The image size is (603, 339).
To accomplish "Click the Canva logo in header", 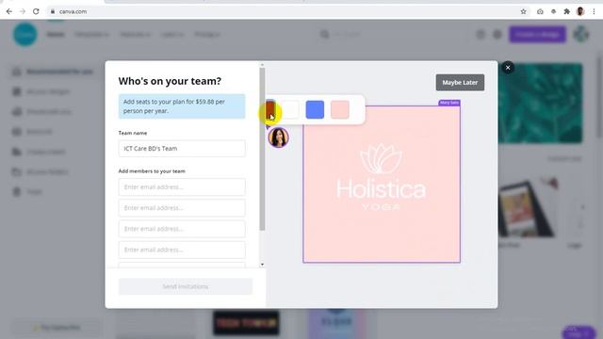I will (25, 34).
